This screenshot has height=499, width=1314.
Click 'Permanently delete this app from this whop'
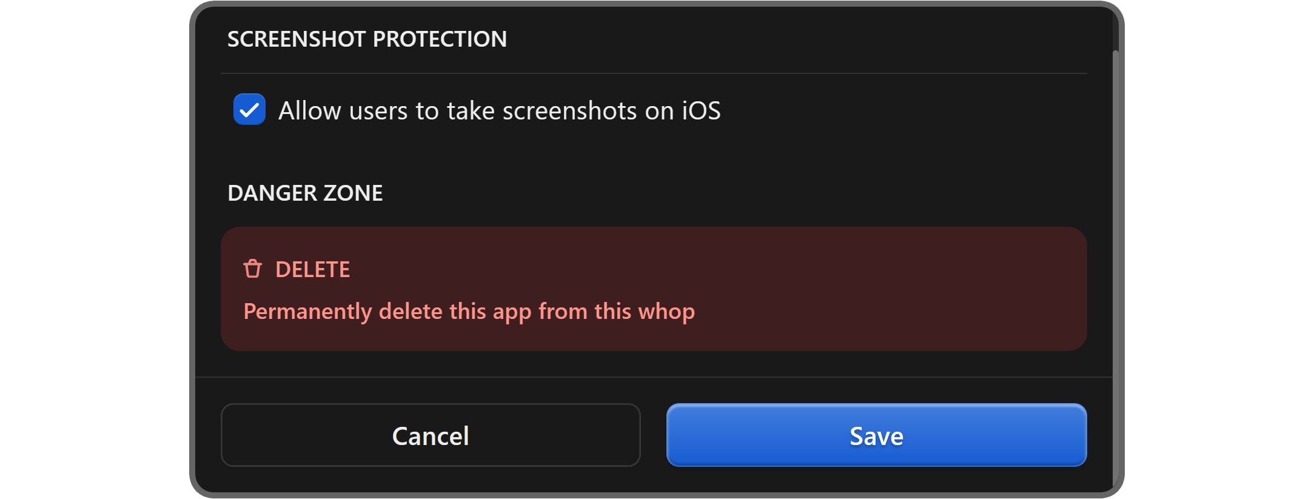[x=469, y=312]
